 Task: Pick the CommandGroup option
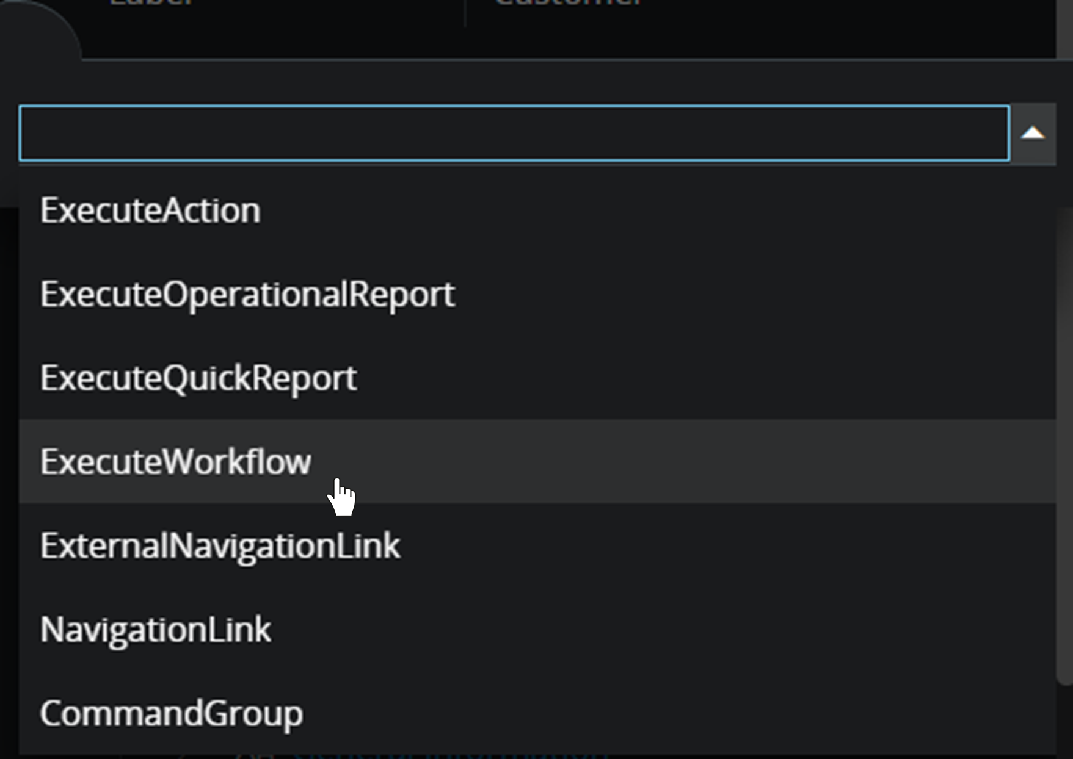click(172, 713)
